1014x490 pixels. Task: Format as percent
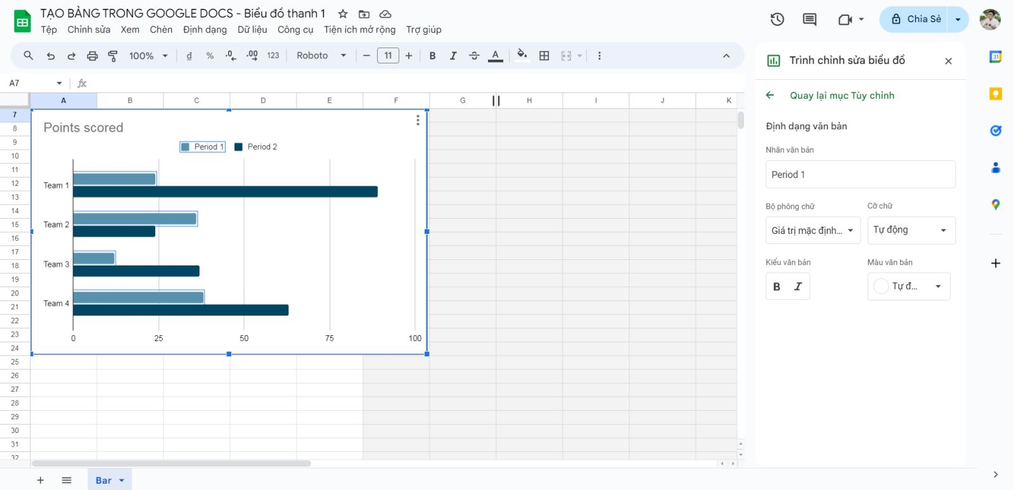tap(210, 56)
